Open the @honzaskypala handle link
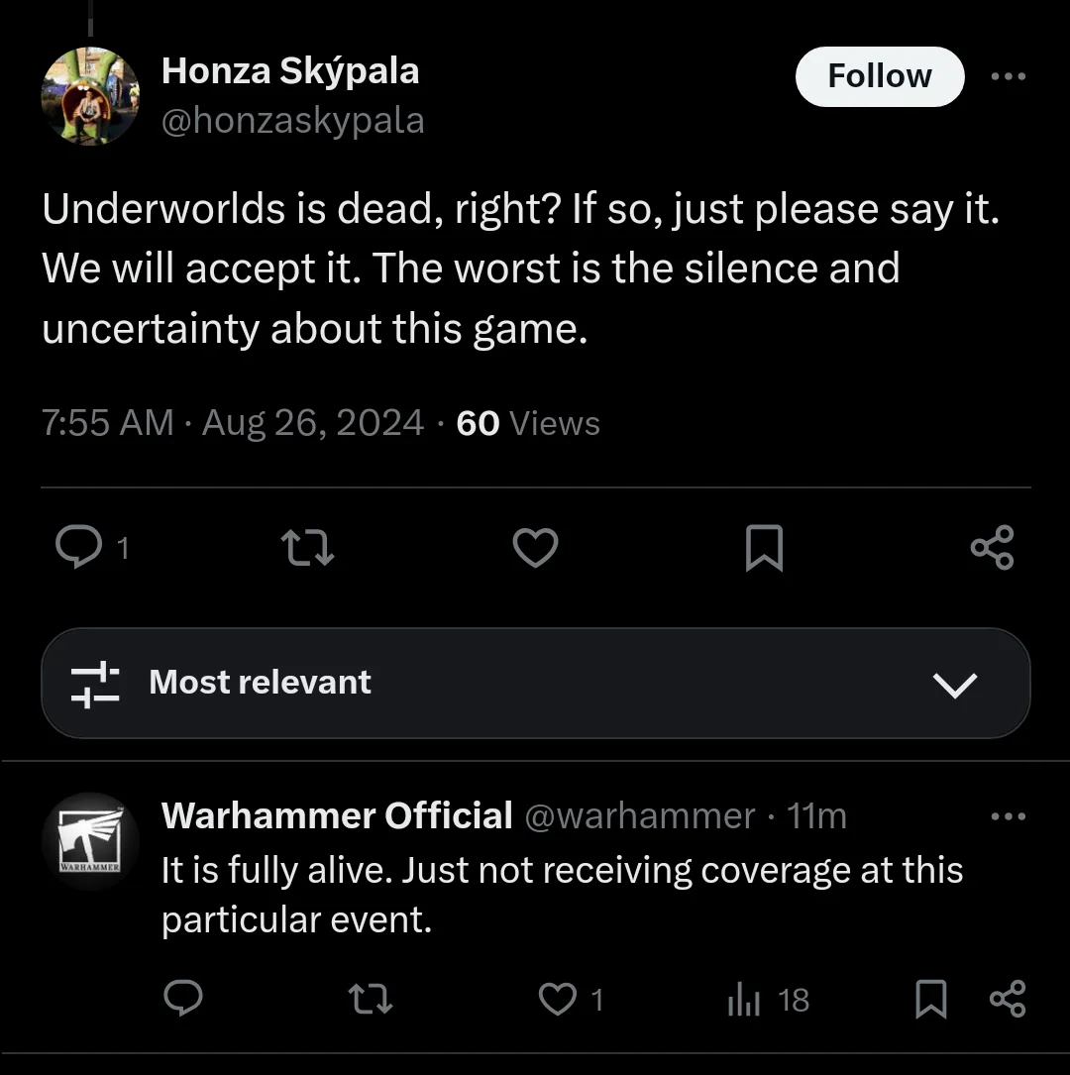Image resolution: width=1070 pixels, height=1075 pixels. [x=292, y=121]
